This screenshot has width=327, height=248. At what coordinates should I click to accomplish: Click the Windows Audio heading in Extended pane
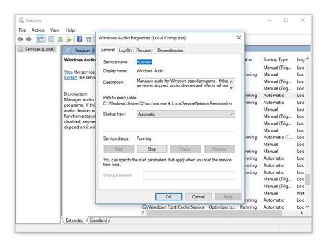pos(80,60)
